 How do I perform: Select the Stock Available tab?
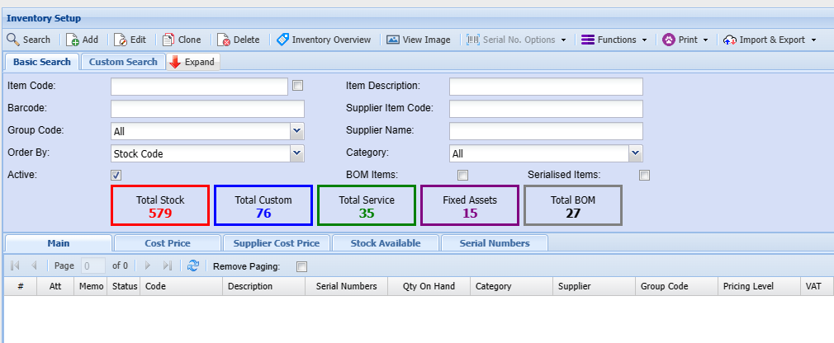(x=385, y=242)
